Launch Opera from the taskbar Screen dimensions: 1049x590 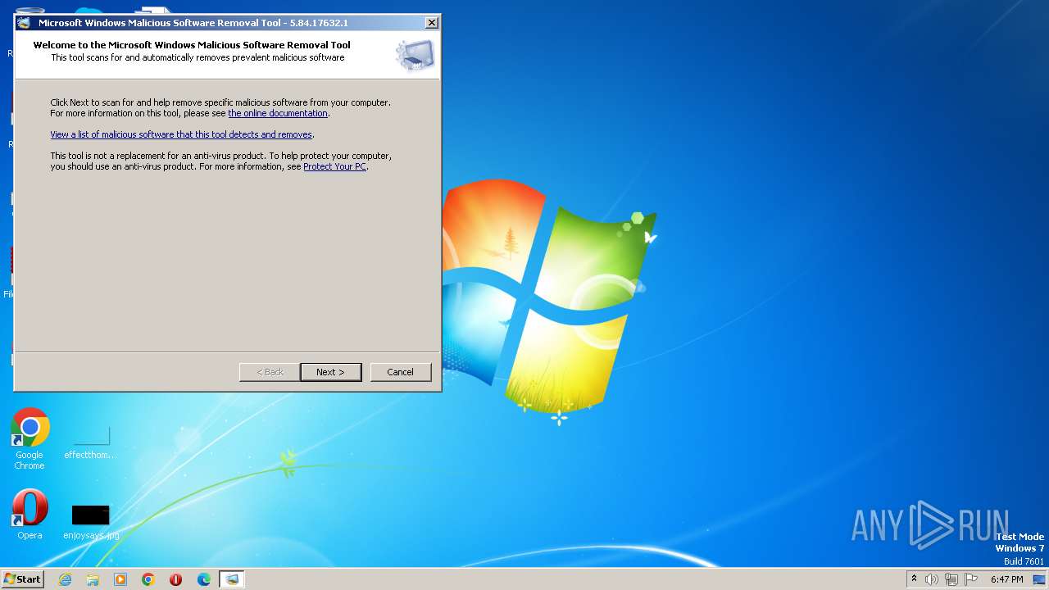175,579
